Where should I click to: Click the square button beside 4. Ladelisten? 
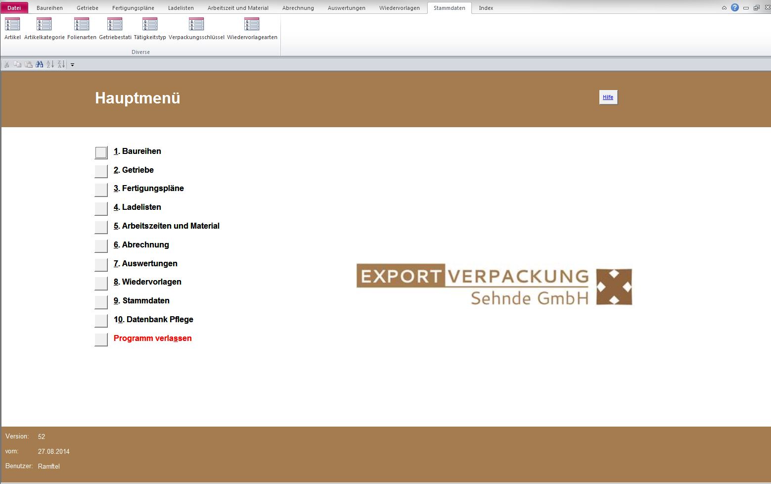(x=101, y=209)
